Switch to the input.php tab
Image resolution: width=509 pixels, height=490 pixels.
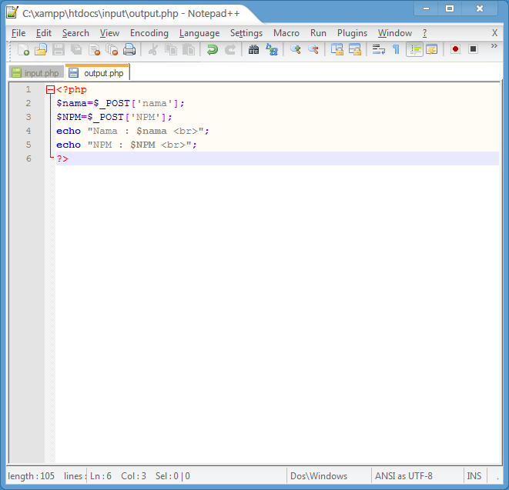pos(36,73)
